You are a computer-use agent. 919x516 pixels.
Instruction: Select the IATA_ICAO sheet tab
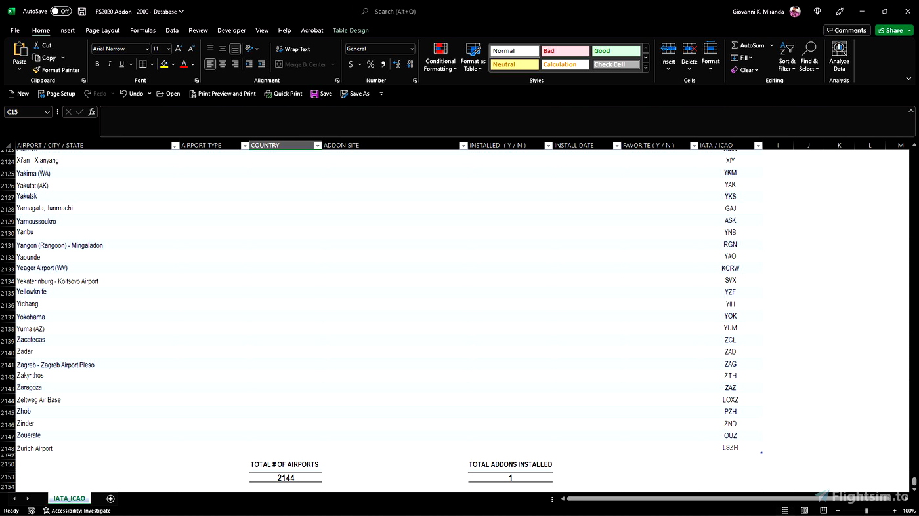pos(69,498)
